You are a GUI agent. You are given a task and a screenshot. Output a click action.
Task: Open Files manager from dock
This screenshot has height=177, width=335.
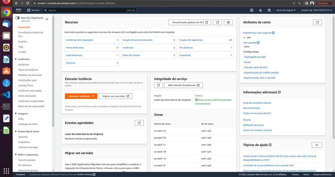pyautogui.click(x=6, y=36)
